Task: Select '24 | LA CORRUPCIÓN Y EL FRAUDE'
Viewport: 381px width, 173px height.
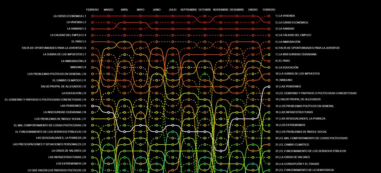Action: [297, 163]
